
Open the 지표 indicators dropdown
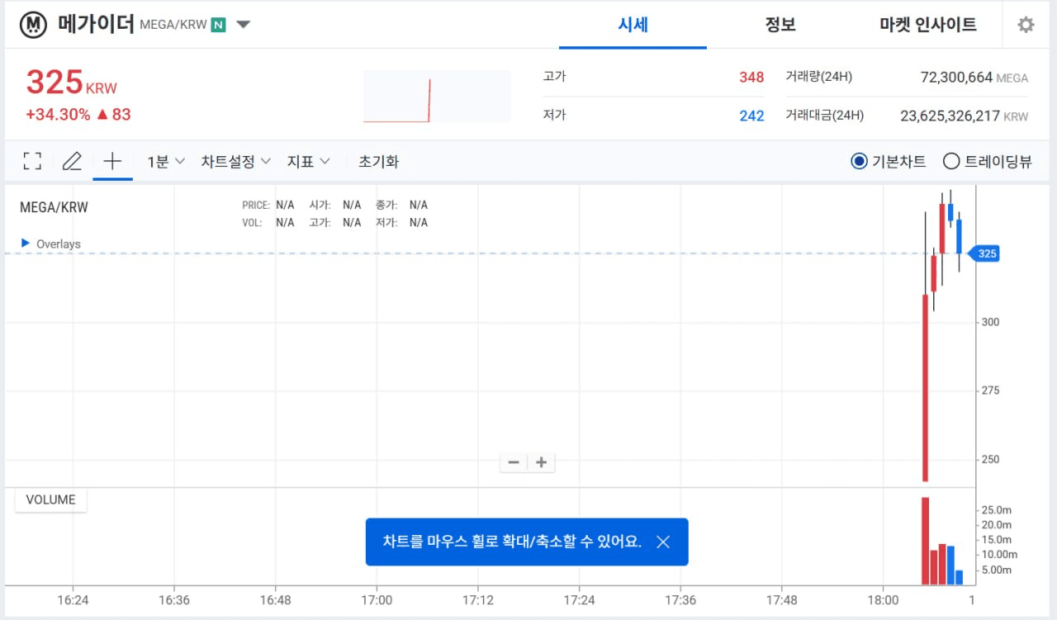point(308,162)
